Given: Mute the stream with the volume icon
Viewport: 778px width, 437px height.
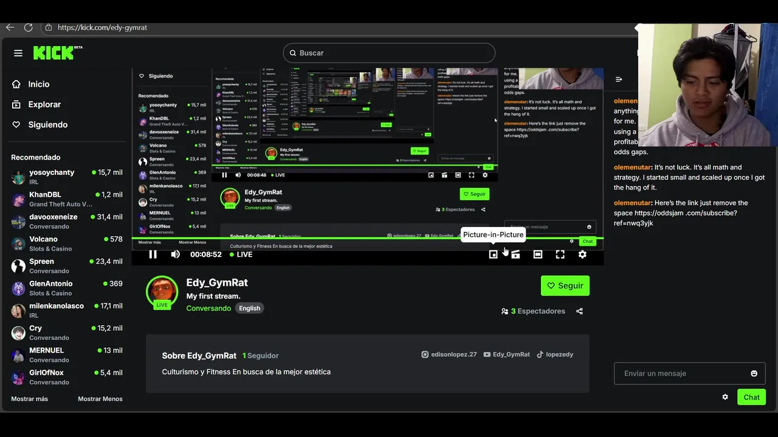Looking at the screenshot, I should click(175, 254).
